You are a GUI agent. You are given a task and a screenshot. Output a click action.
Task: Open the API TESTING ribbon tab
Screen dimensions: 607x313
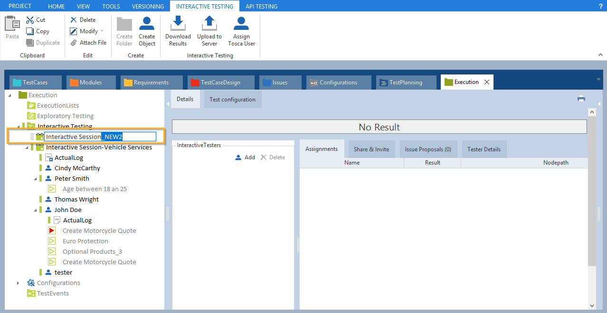point(261,6)
